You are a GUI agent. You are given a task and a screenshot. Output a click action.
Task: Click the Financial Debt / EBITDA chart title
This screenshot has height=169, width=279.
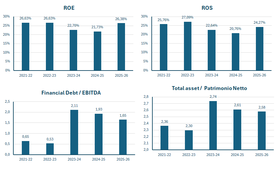tap(71, 93)
